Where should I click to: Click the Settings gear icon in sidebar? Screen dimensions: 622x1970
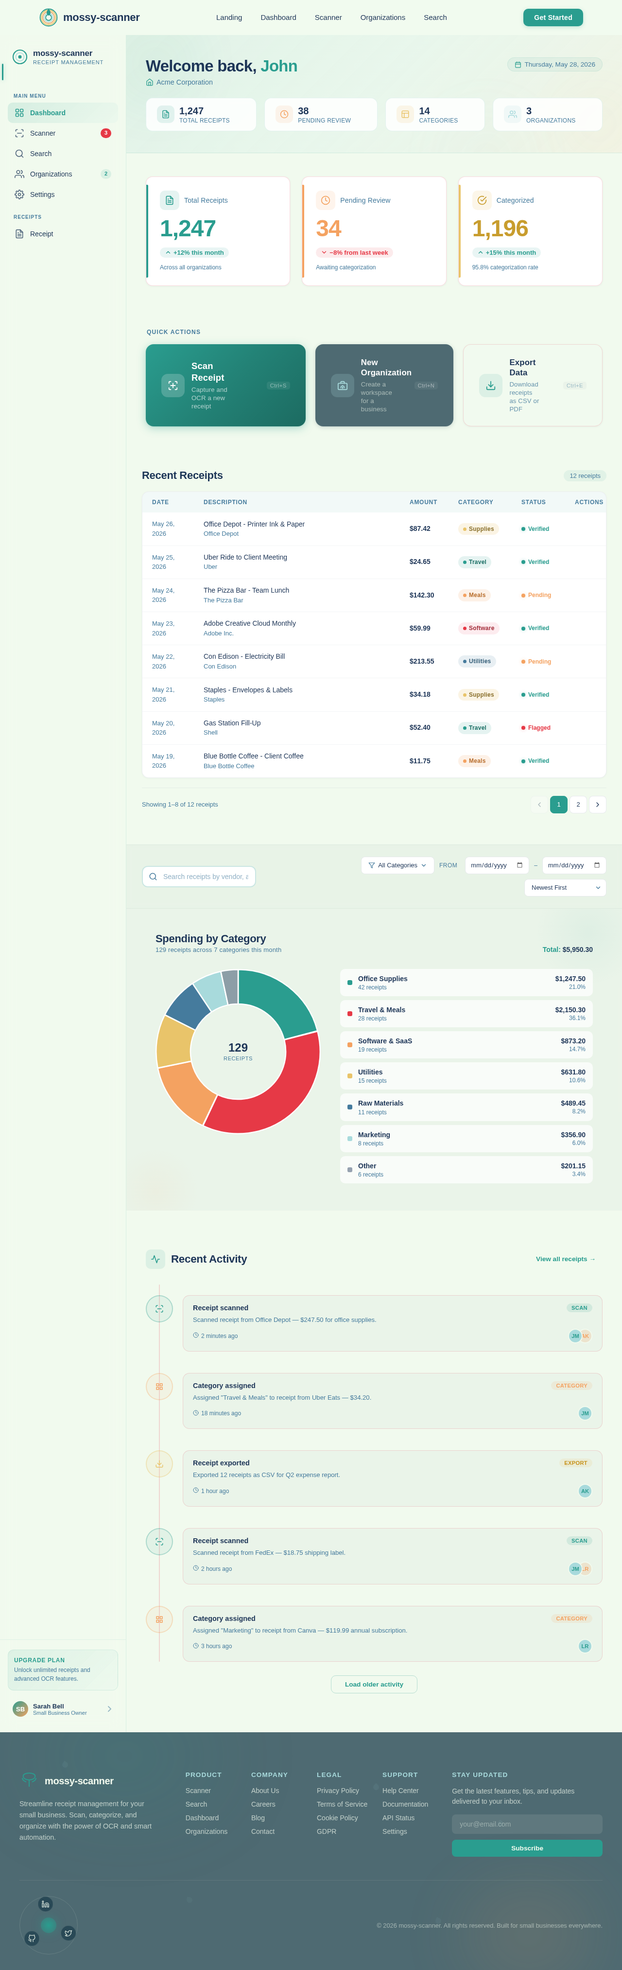coord(19,194)
